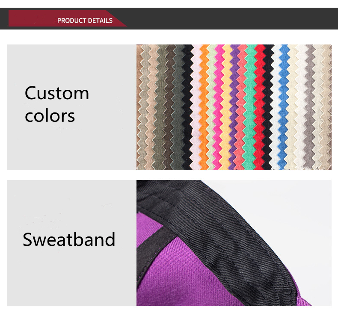
Task: Open the fabric color swatches image
Action: click(x=234, y=107)
